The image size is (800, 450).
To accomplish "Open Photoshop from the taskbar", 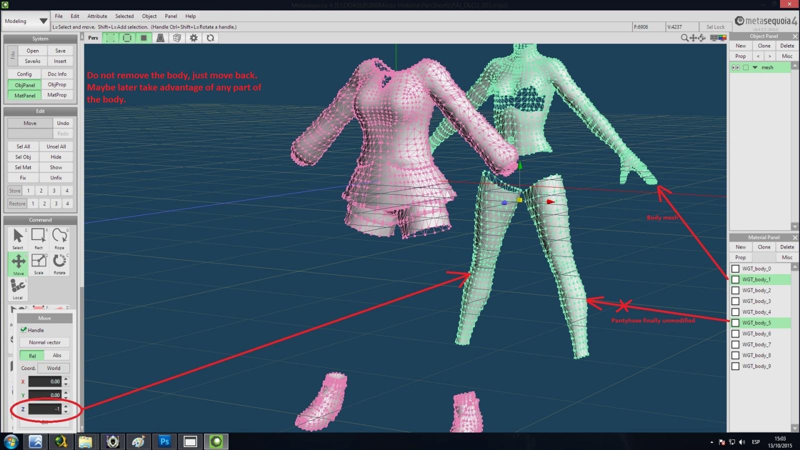I will 164,441.
